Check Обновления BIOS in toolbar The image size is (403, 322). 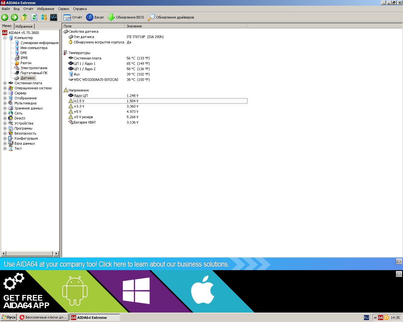pyautogui.click(x=126, y=17)
